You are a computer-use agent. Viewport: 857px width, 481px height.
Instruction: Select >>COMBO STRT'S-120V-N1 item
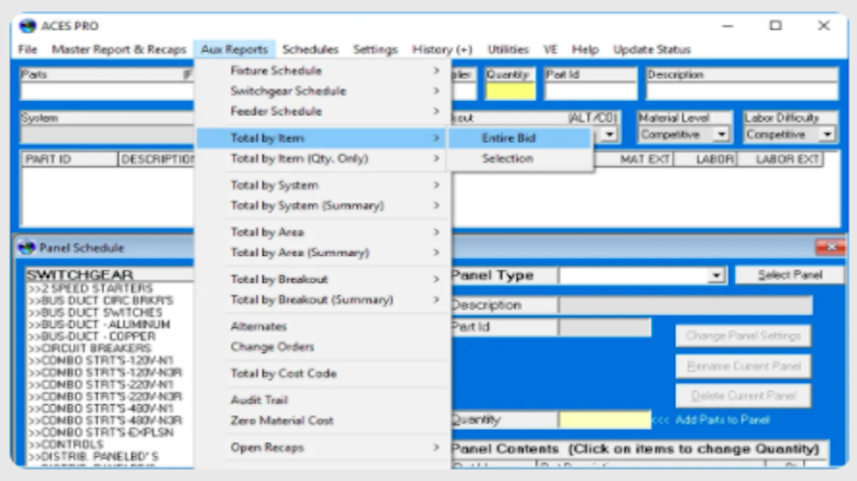coord(100,361)
